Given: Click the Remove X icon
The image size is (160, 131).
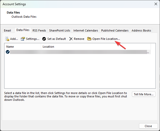Looking at the screenshot, I should tap(71, 39).
